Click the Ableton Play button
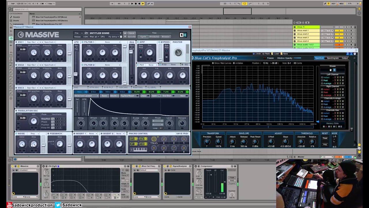 tap(132, 3)
